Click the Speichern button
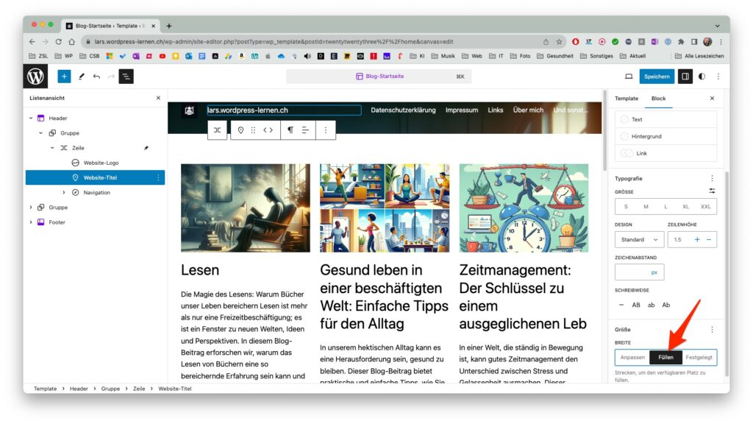753x424 pixels. [657, 77]
